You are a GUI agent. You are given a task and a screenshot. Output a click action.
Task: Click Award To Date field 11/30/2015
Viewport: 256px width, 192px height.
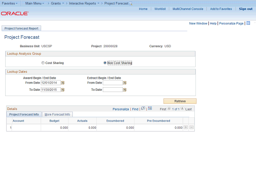(51, 90)
